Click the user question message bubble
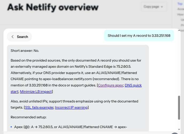The image size is (184, 134). [139, 36]
